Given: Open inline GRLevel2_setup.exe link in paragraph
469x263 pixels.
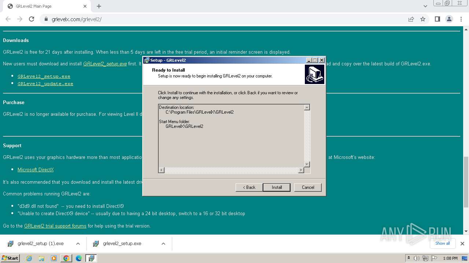Looking at the screenshot, I should pos(105,64).
